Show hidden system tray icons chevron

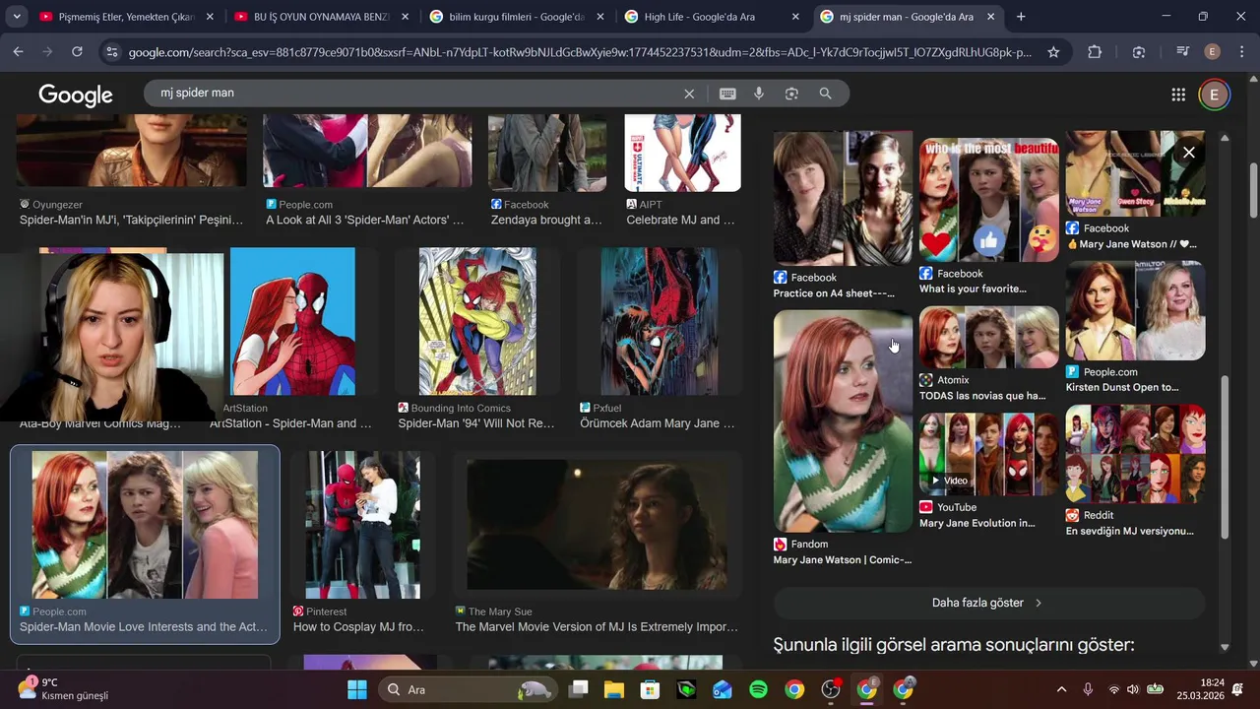1061,689
